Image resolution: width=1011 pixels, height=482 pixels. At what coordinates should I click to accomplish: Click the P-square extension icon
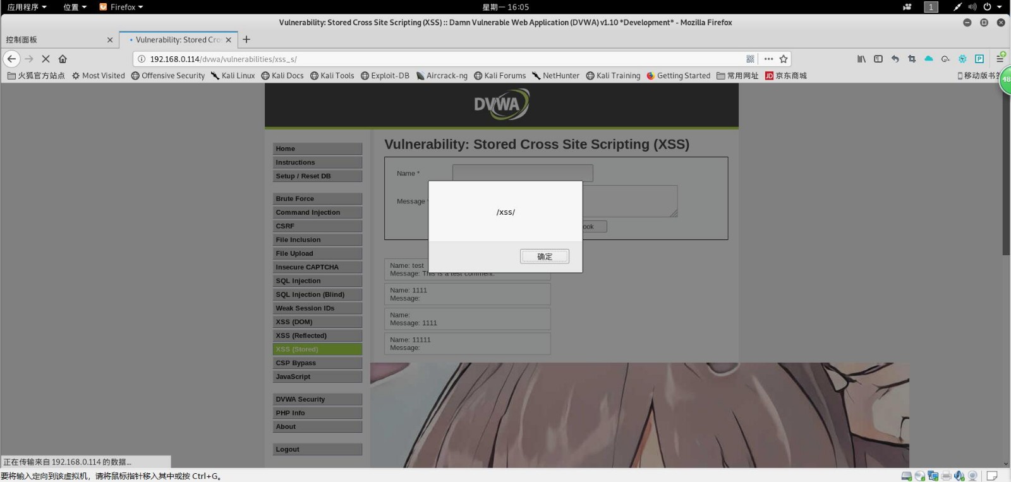point(979,59)
